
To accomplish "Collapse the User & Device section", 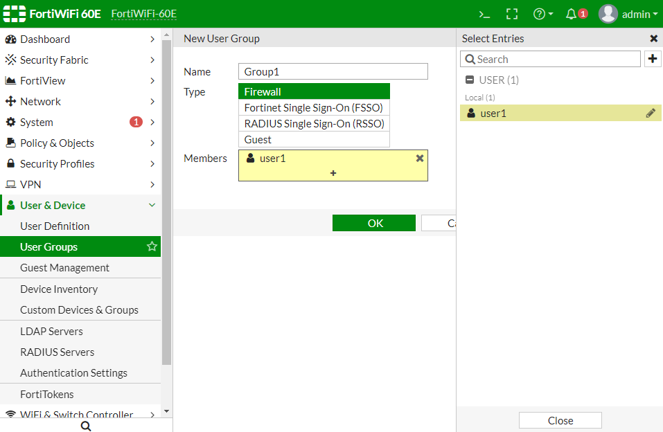I will tap(80, 205).
